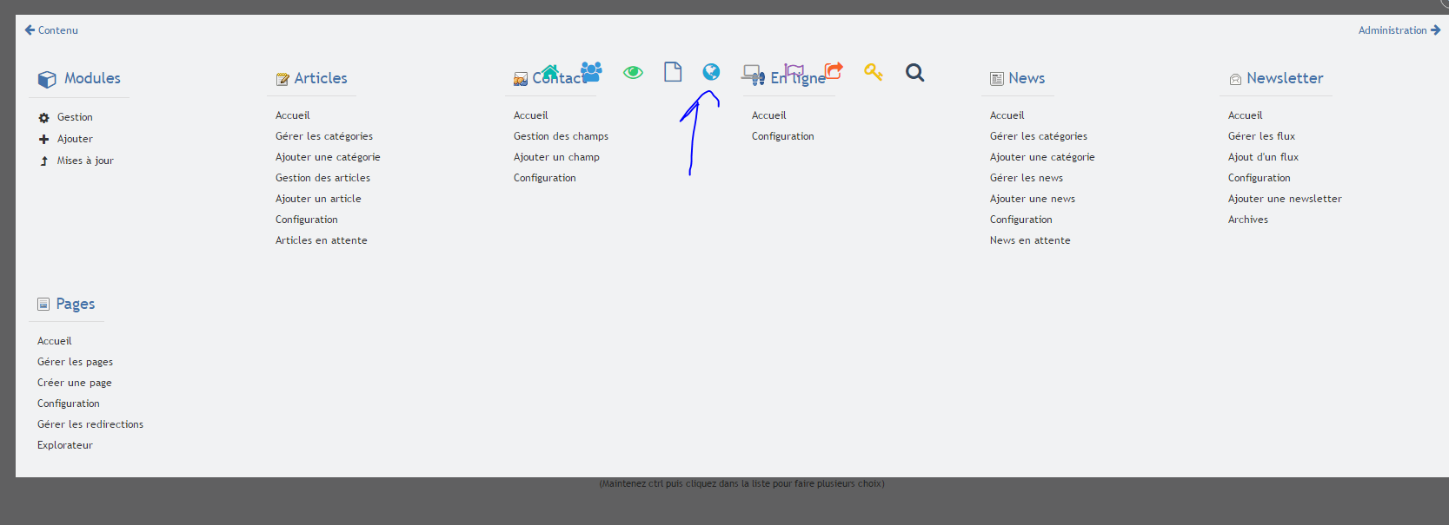Select Gestion des champs under Contact
The image size is (1449, 525).
click(561, 136)
